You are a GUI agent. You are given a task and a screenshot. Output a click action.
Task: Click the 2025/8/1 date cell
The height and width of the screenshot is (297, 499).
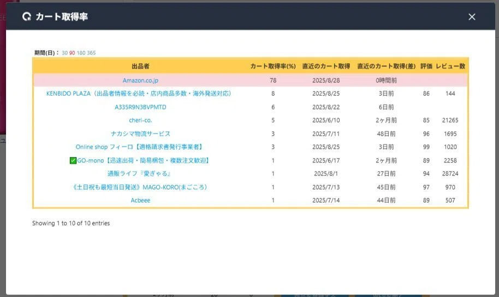(326, 173)
